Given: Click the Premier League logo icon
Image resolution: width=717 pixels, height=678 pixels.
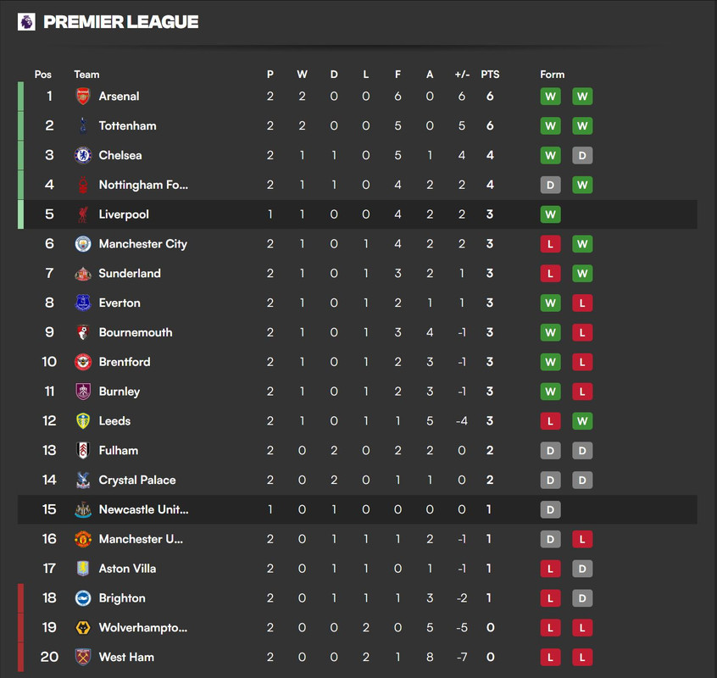Looking at the screenshot, I should coord(26,21).
